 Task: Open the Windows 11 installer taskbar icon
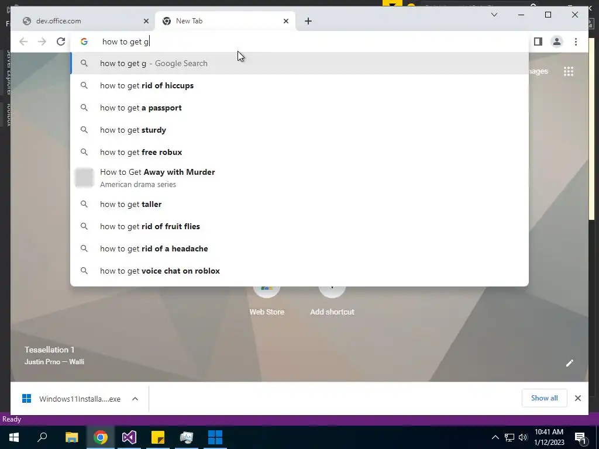point(215,437)
